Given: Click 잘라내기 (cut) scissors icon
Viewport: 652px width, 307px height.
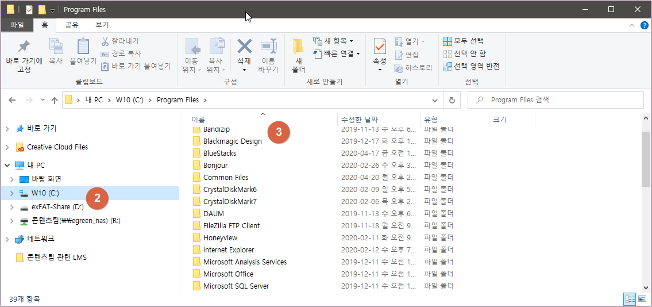Looking at the screenshot, I should [105, 41].
